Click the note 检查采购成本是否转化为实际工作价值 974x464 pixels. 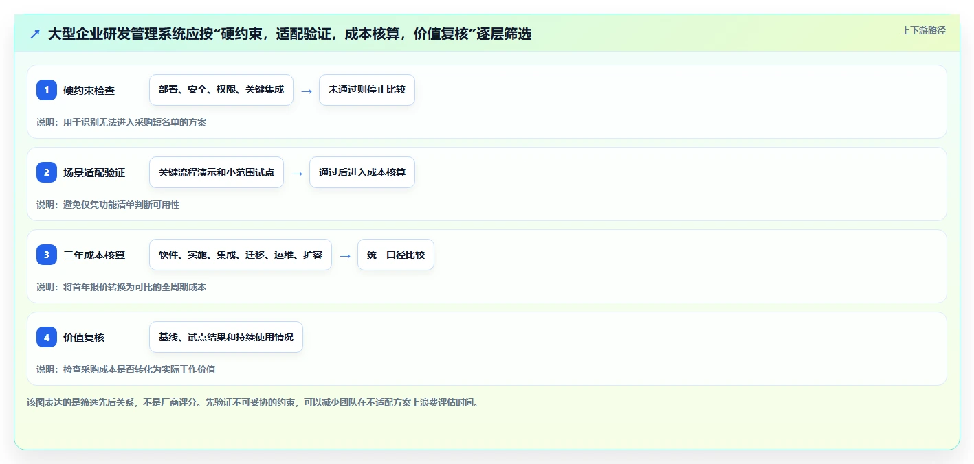126,369
